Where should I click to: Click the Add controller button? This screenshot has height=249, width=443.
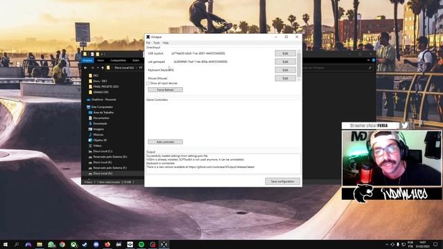pos(165,142)
